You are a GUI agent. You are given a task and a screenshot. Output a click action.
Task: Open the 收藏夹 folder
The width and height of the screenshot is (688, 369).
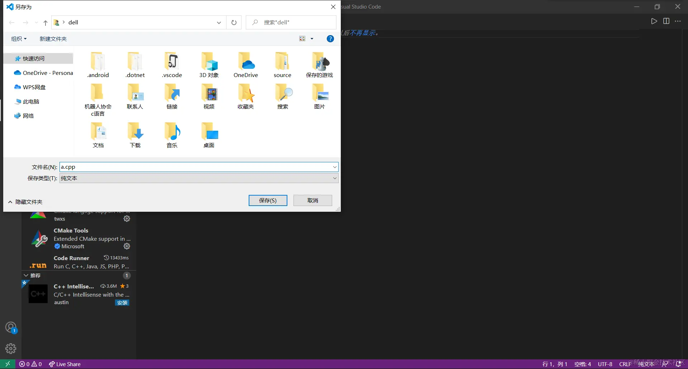(246, 96)
